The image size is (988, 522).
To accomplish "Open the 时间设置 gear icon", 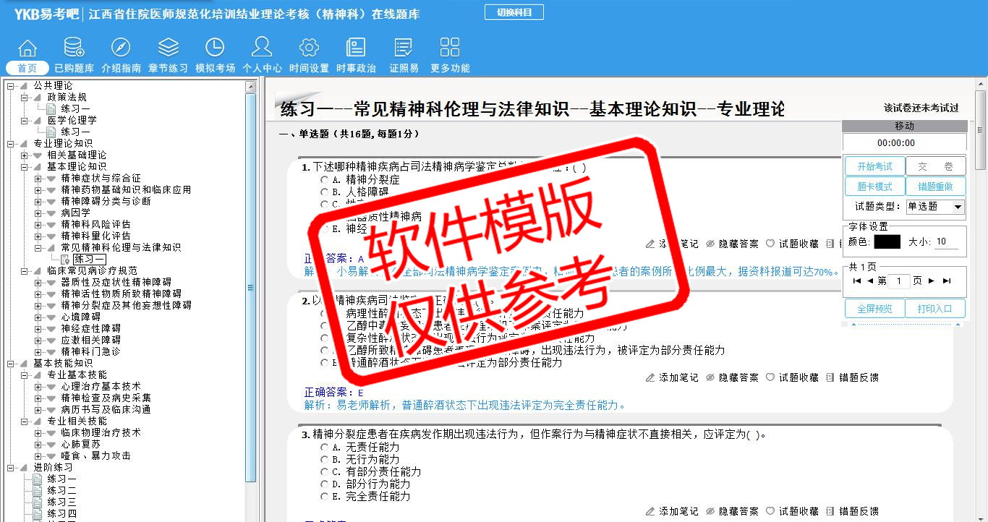I will [309, 48].
